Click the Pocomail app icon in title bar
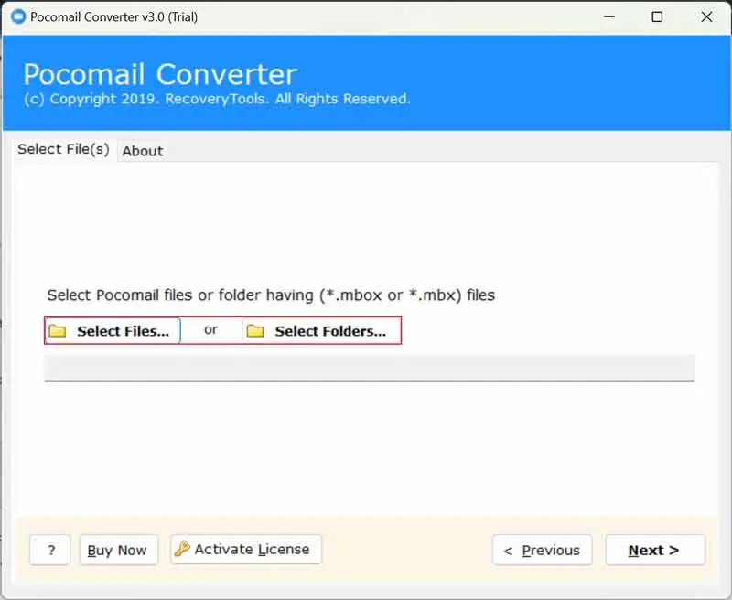 tap(18, 16)
